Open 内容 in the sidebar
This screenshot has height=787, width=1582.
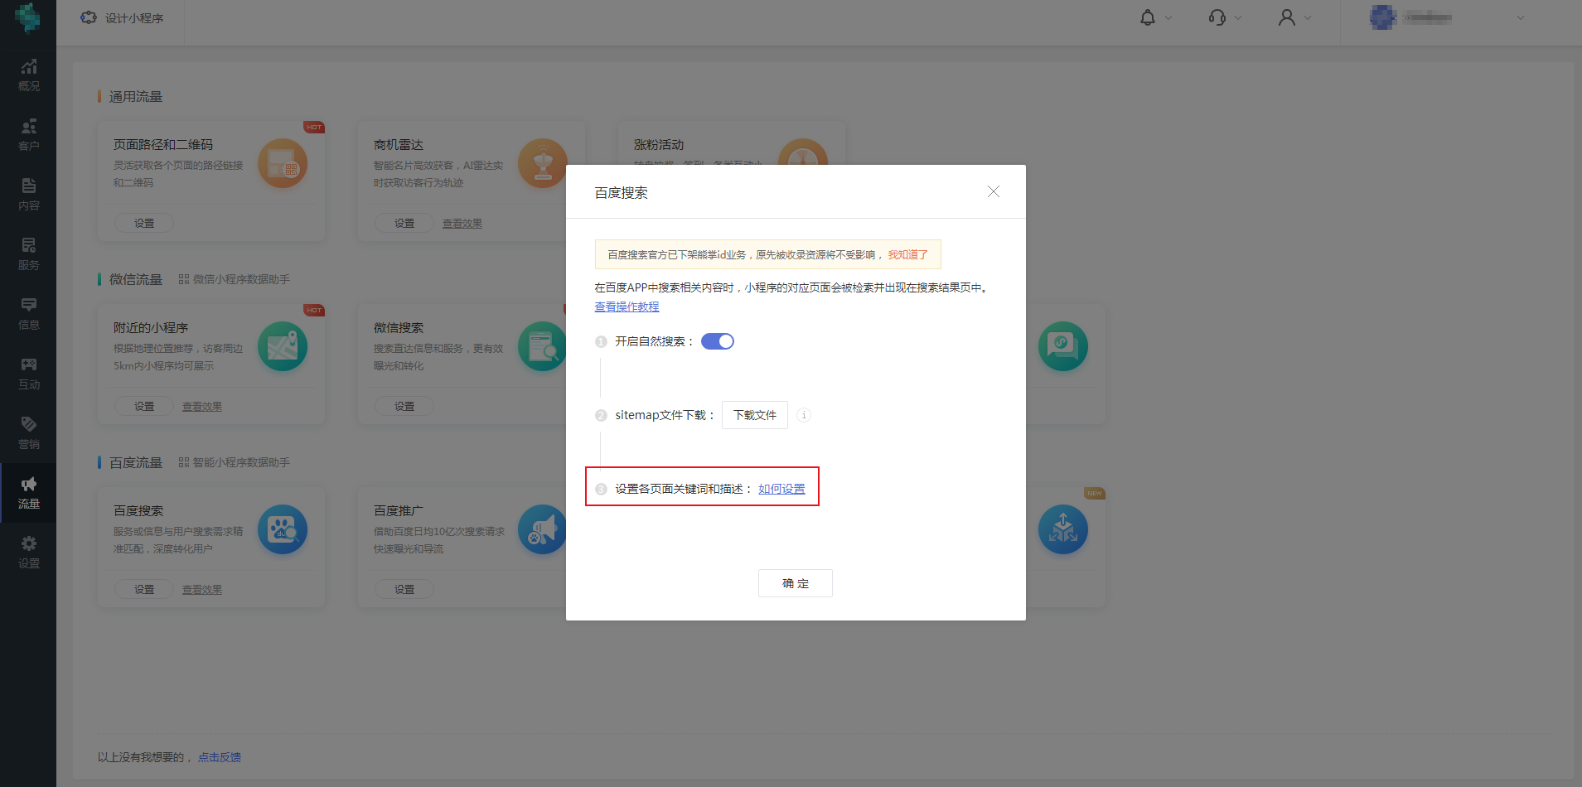click(28, 194)
